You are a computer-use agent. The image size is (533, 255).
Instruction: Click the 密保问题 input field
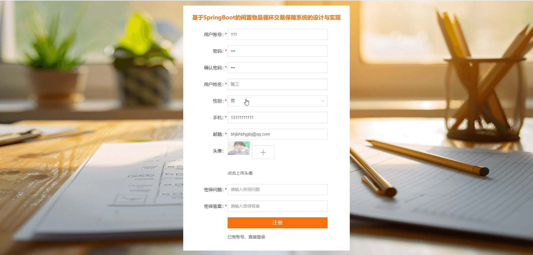pos(278,190)
